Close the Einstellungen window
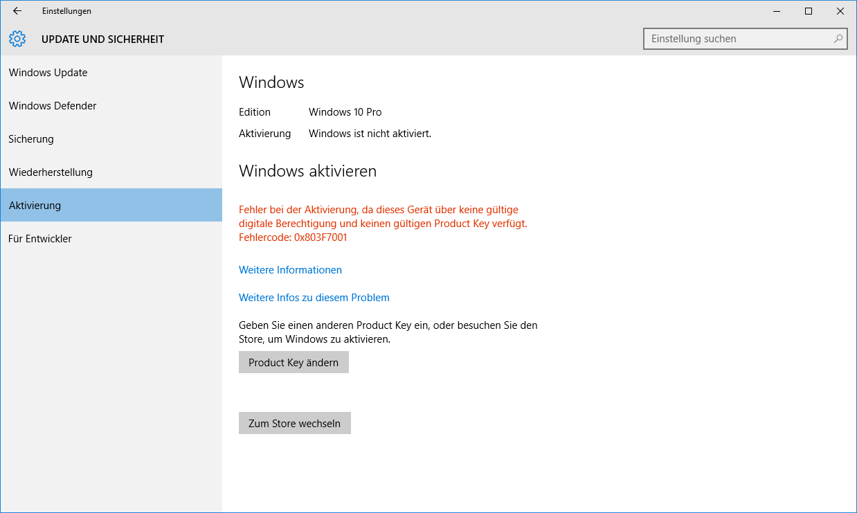Image resolution: width=857 pixels, height=513 pixels. tap(840, 11)
